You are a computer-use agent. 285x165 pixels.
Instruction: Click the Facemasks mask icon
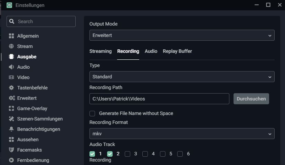click(11, 150)
